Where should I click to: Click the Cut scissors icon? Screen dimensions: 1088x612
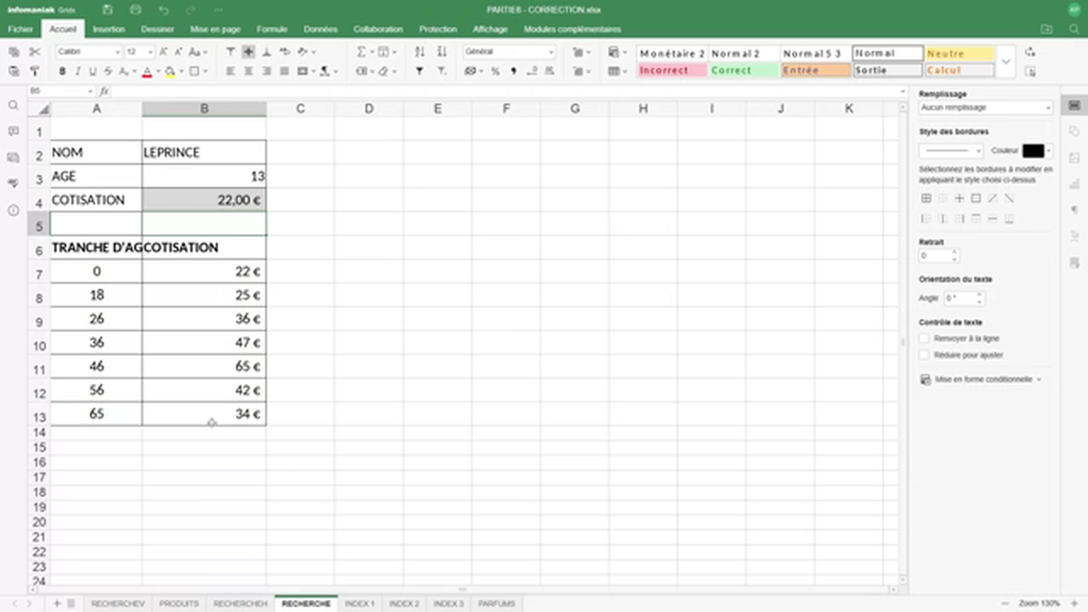[x=35, y=52]
